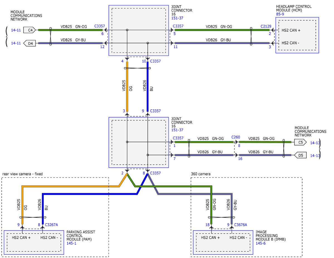Click the C4 off-page connector symbol
Image resolution: width=334 pixels, height=258 pixels.
point(30,30)
